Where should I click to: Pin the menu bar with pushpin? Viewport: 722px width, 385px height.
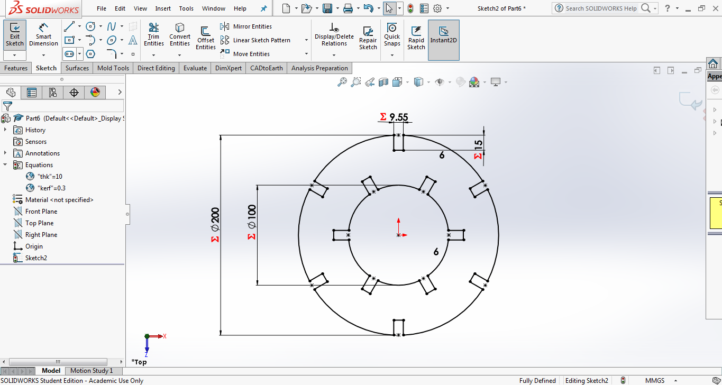point(264,8)
